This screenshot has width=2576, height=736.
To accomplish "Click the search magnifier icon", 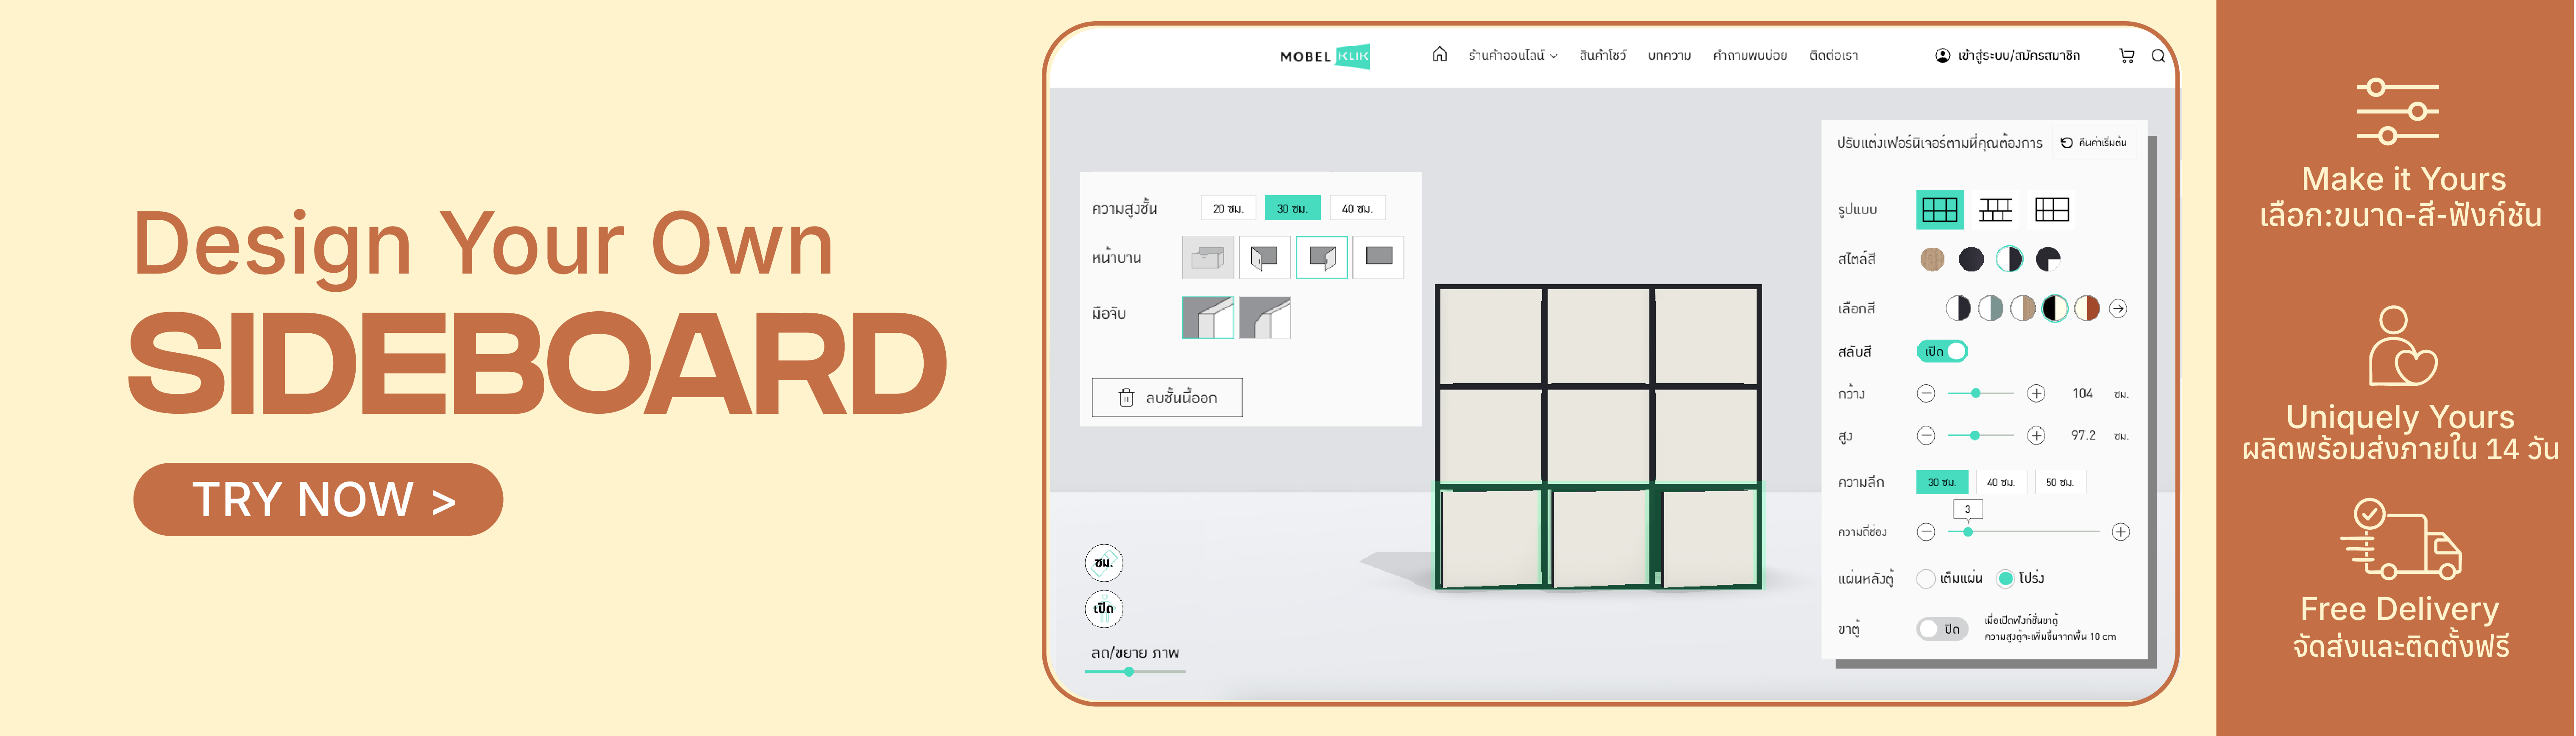I will coord(2158,56).
